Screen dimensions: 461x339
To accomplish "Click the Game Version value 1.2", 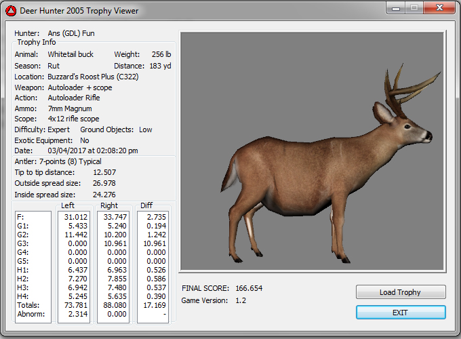I will pos(240,300).
